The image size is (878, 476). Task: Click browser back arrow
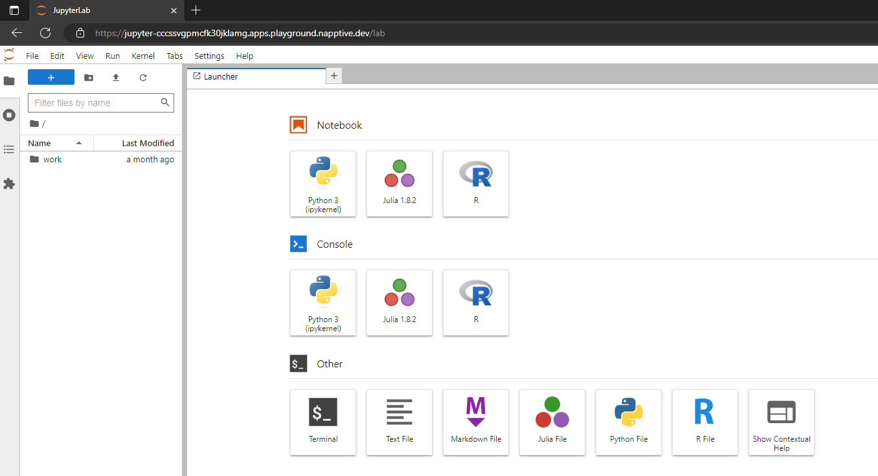[17, 33]
